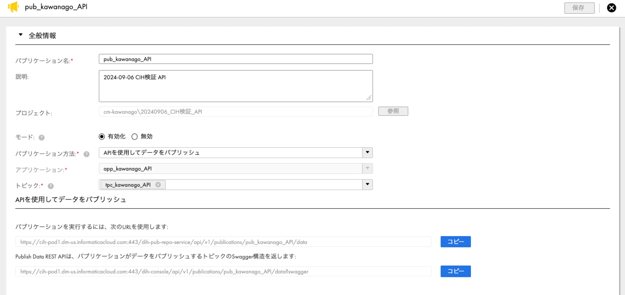Click the 参照 browse button
Viewport: 625px width, 295px height.
click(393, 111)
